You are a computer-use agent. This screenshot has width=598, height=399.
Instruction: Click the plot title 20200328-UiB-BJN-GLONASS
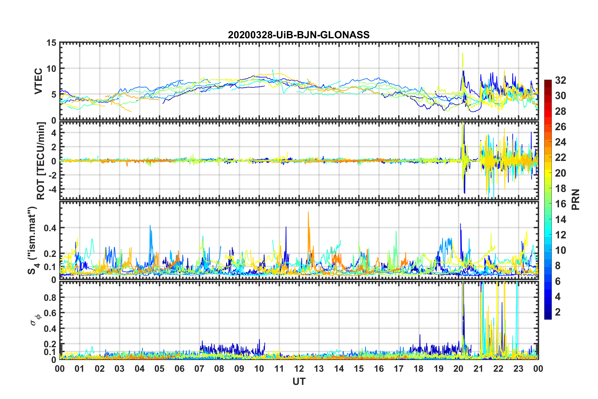point(299,35)
